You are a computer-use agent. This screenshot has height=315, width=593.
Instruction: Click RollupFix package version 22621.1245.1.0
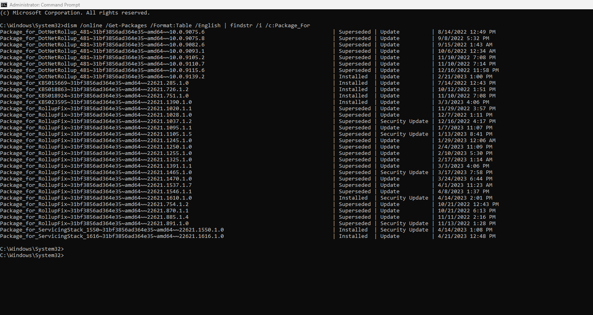tap(96, 141)
